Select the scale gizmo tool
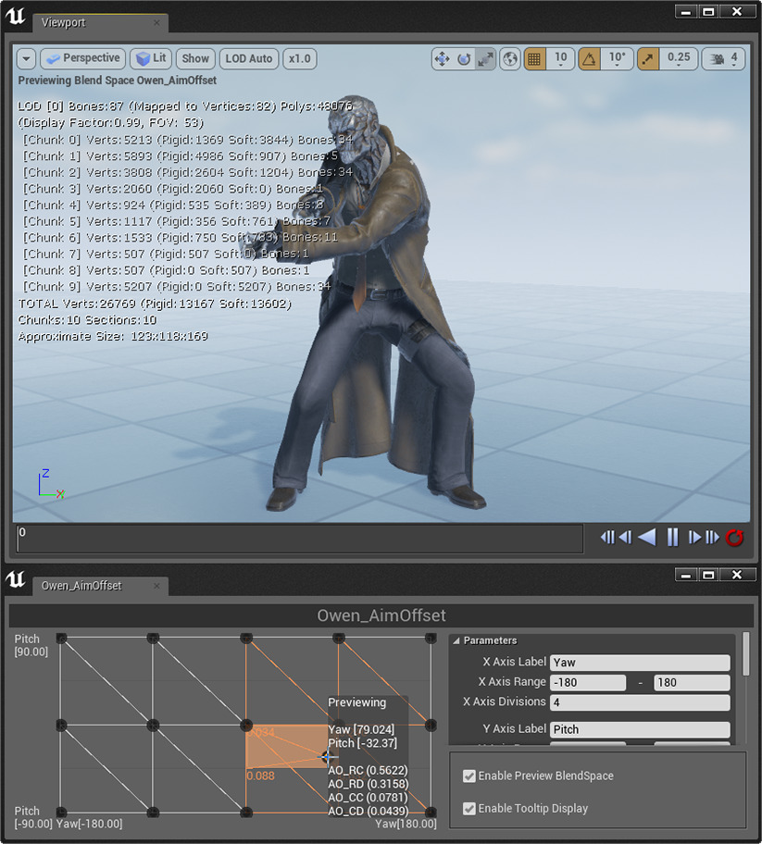The image size is (762, 844). point(485,58)
